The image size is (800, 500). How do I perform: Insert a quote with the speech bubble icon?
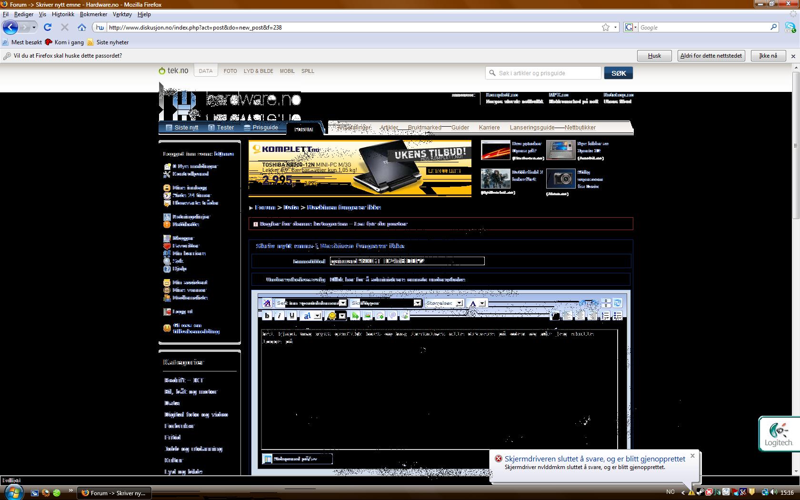point(392,316)
